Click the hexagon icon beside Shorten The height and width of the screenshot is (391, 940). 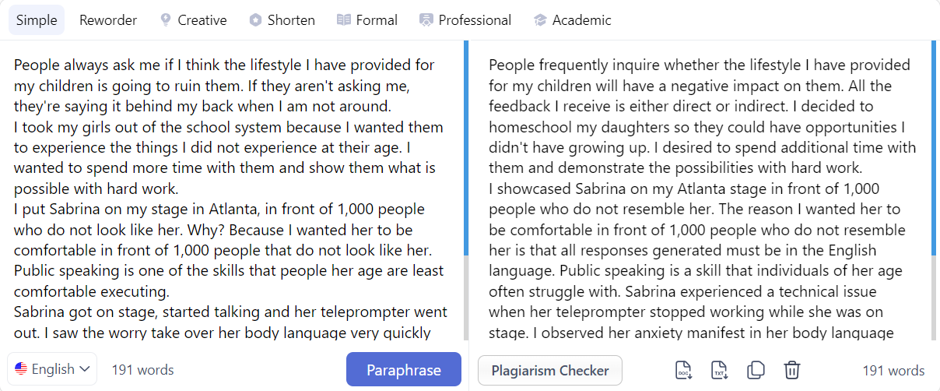[255, 20]
